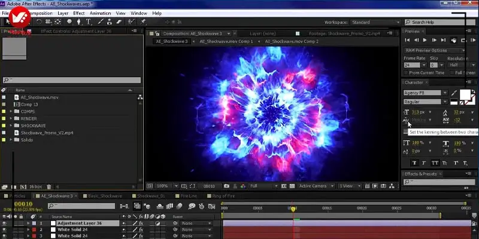
Task: Open the RAM Preview Options dropdown
Action: click(435, 50)
